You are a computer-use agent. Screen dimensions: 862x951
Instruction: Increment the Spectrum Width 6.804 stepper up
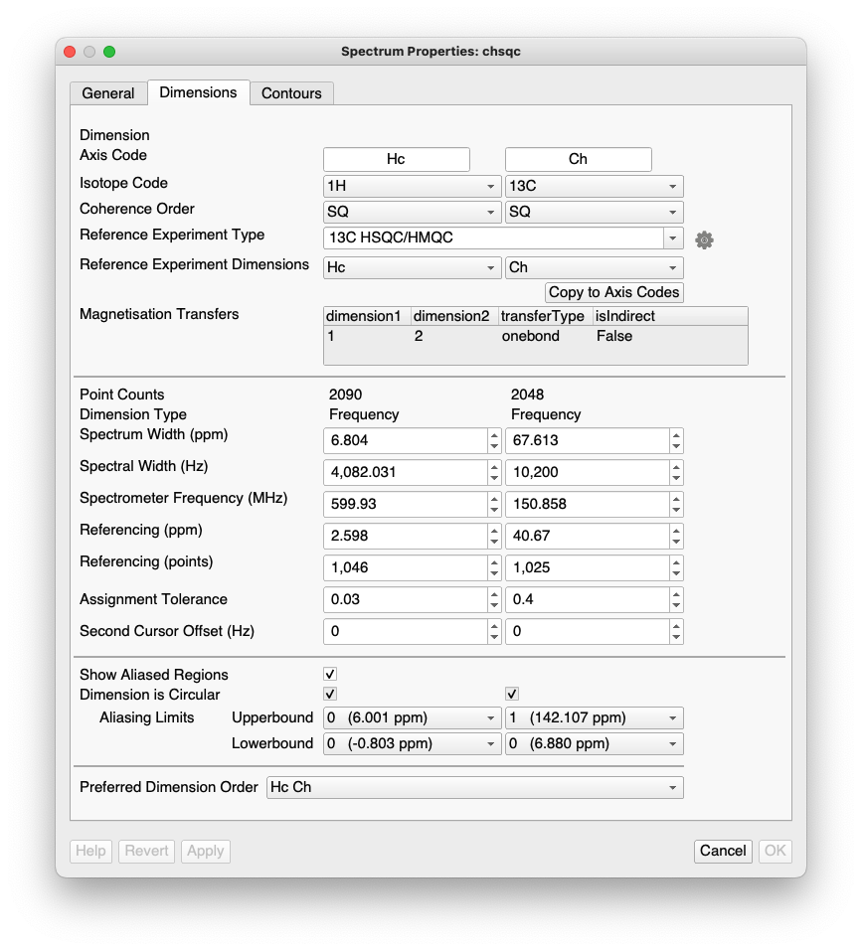[494, 434]
